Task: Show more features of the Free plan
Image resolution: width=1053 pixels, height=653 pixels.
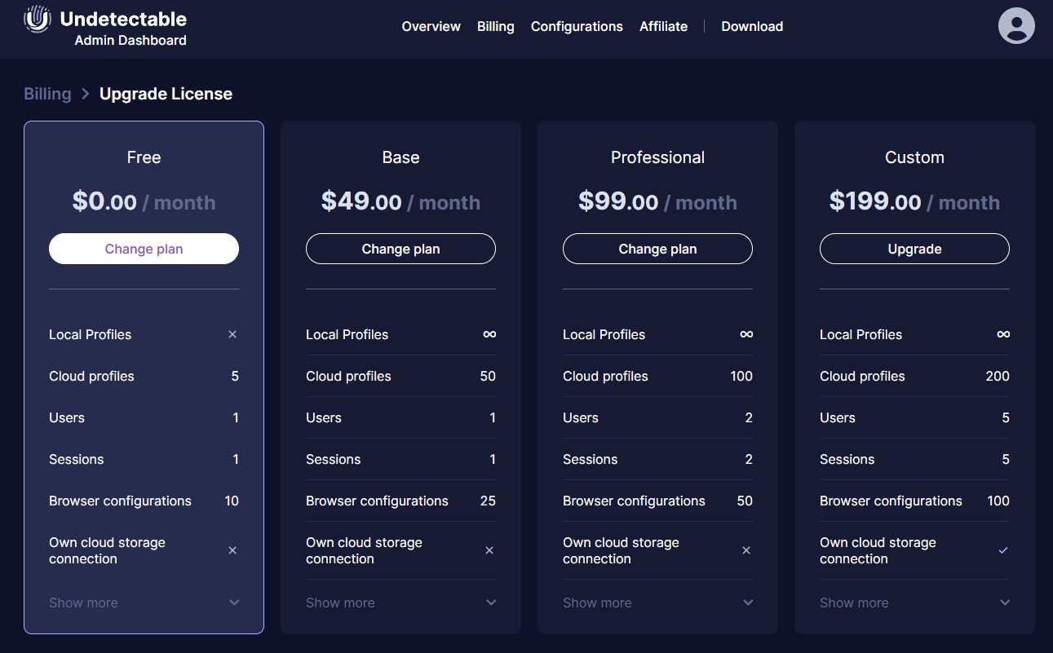Action: point(83,602)
